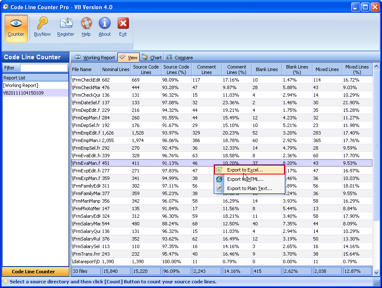The width and height of the screenshot is (382, 288).
Task: Sort by Source Code Lines column header
Action: pyautogui.click(x=146, y=69)
